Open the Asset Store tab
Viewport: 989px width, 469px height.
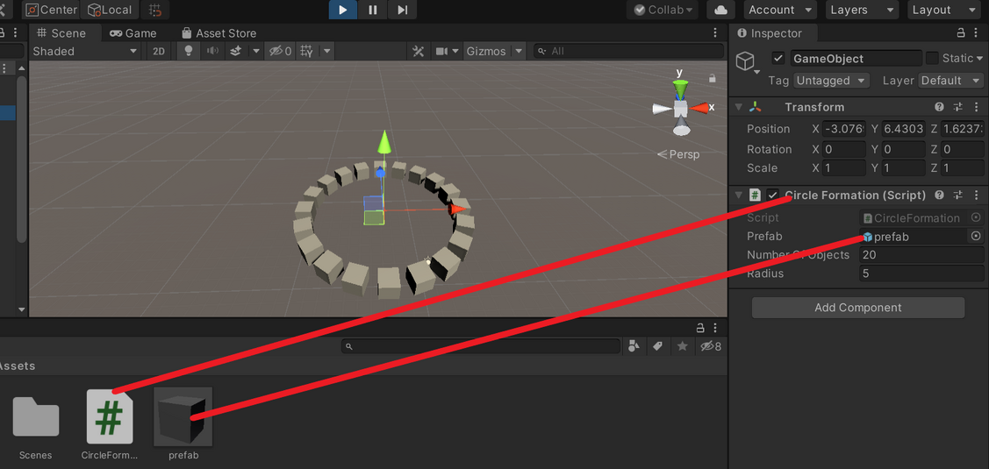pos(219,33)
